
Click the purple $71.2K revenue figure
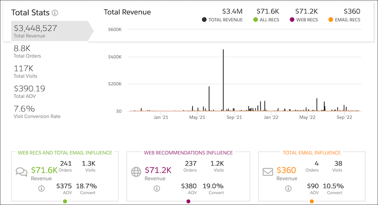[x=158, y=170]
